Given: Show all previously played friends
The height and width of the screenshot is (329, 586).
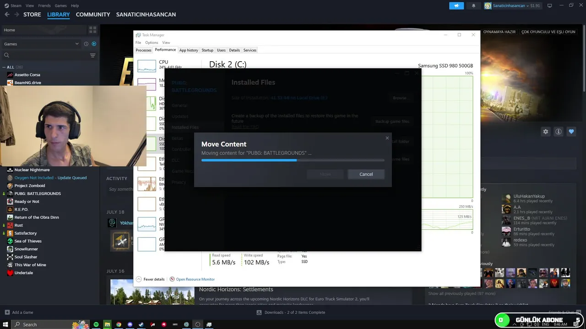Looking at the screenshot, I should click(x=461, y=294).
